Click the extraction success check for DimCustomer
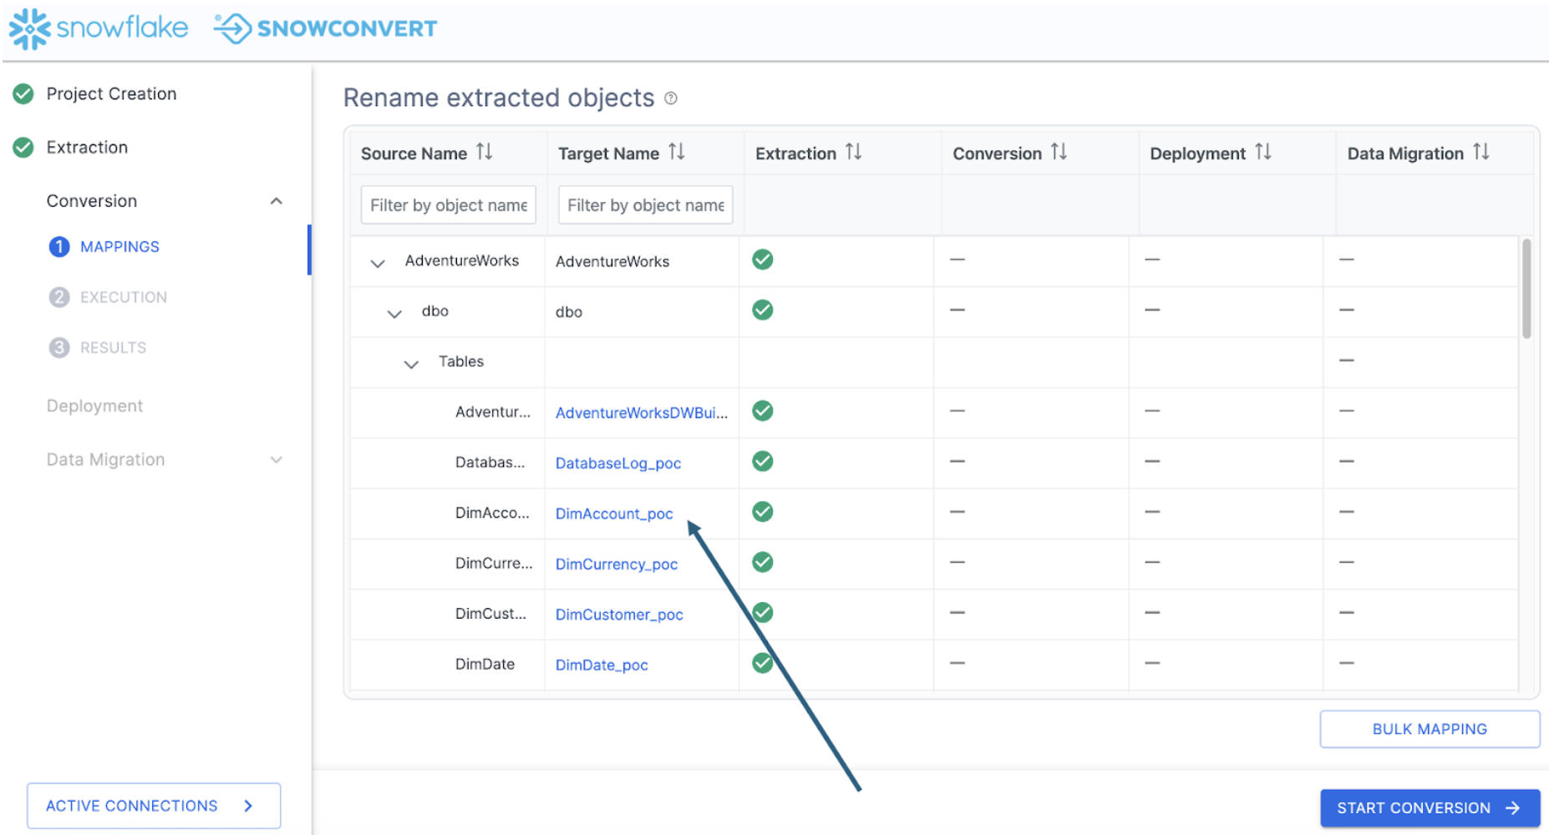 coord(762,612)
